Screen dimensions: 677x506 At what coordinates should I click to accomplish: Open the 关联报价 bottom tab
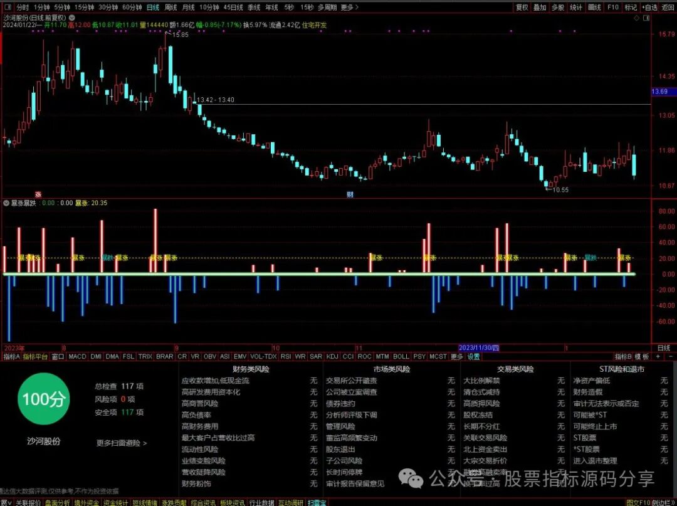point(28,502)
